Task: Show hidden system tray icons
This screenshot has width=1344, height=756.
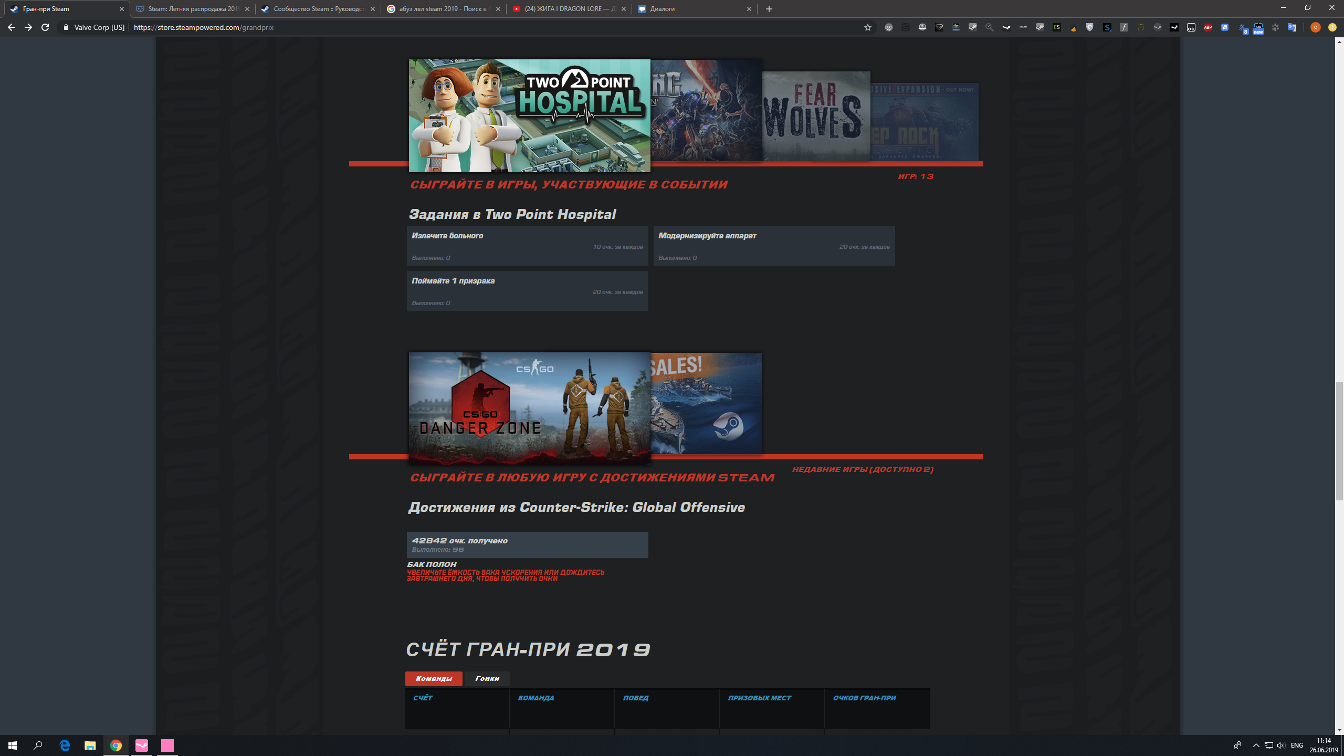Action: pyautogui.click(x=1256, y=745)
